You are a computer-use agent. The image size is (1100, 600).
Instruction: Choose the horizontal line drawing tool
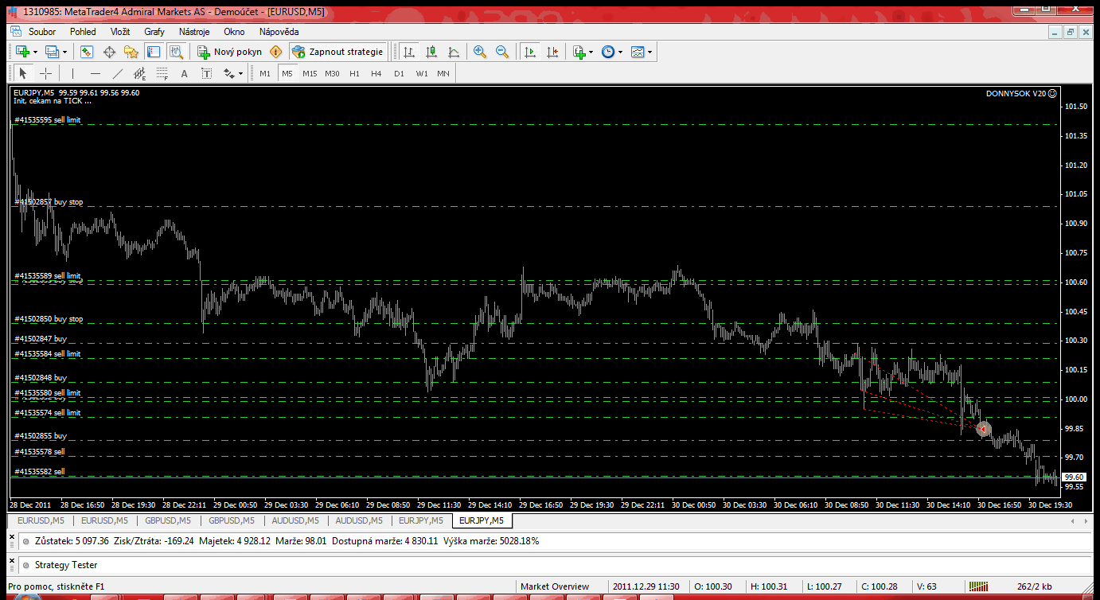point(96,73)
